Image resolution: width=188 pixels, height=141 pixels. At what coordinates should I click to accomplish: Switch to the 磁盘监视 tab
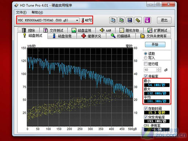tap(82, 30)
